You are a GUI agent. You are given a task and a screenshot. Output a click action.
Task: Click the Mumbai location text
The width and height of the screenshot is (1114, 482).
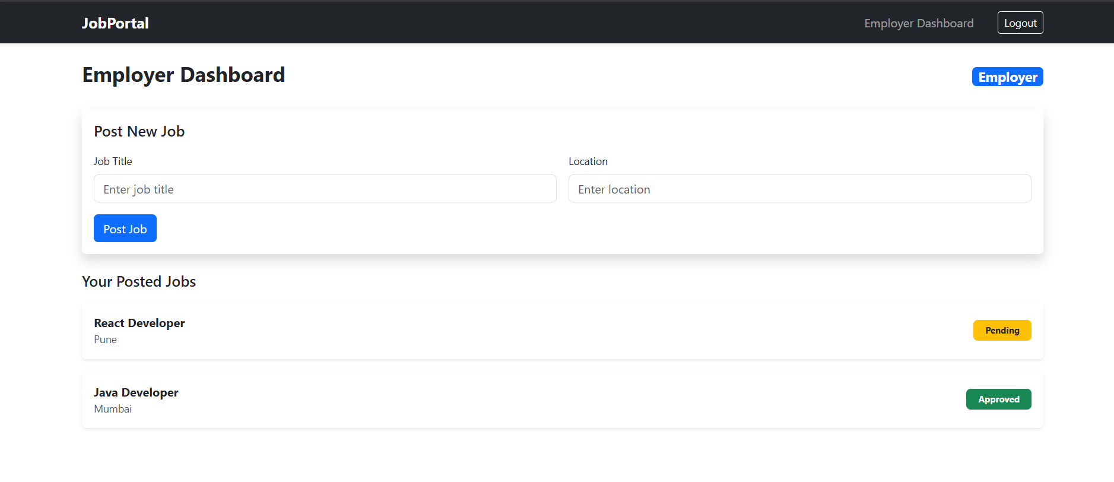tap(113, 409)
